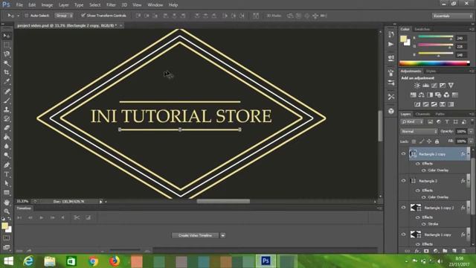Uncheck Show Transform Controls
The image size is (476, 268).
pyautogui.click(x=83, y=15)
